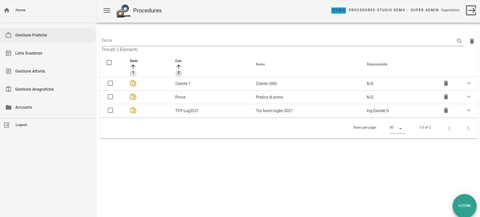Click into the Cerca search field

[x=277, y=41]
